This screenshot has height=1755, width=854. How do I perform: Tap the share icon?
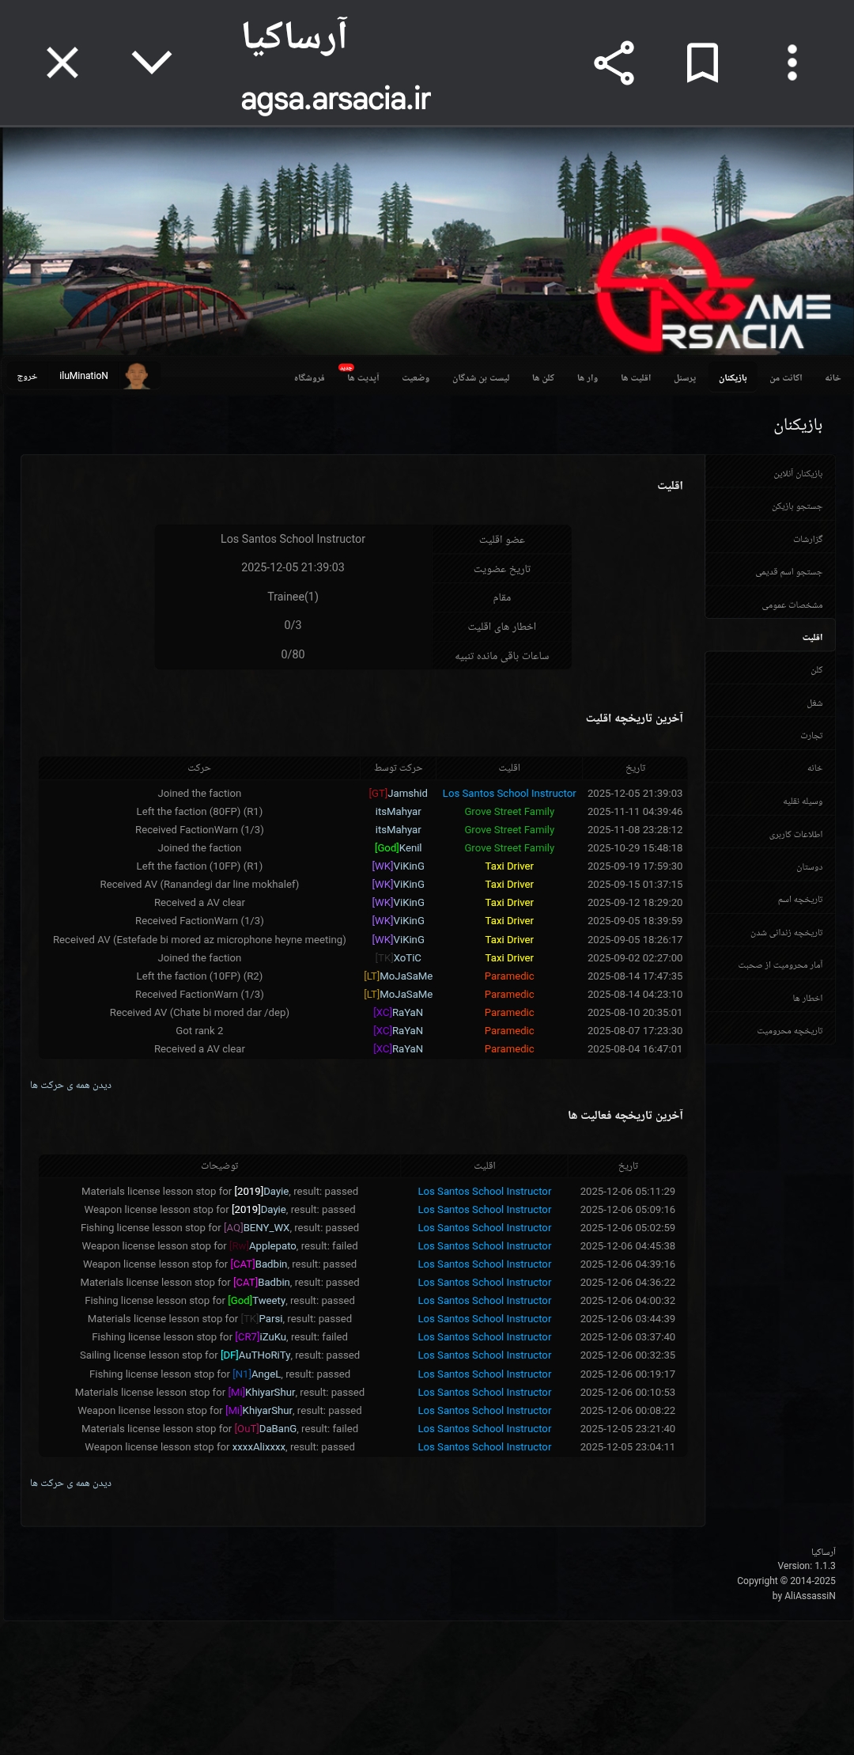click(x=614, y=63)
